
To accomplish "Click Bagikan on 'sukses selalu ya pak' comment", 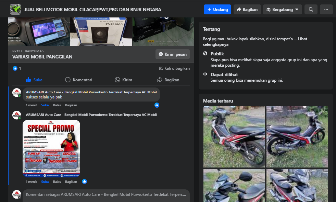I will pos(71,105).
